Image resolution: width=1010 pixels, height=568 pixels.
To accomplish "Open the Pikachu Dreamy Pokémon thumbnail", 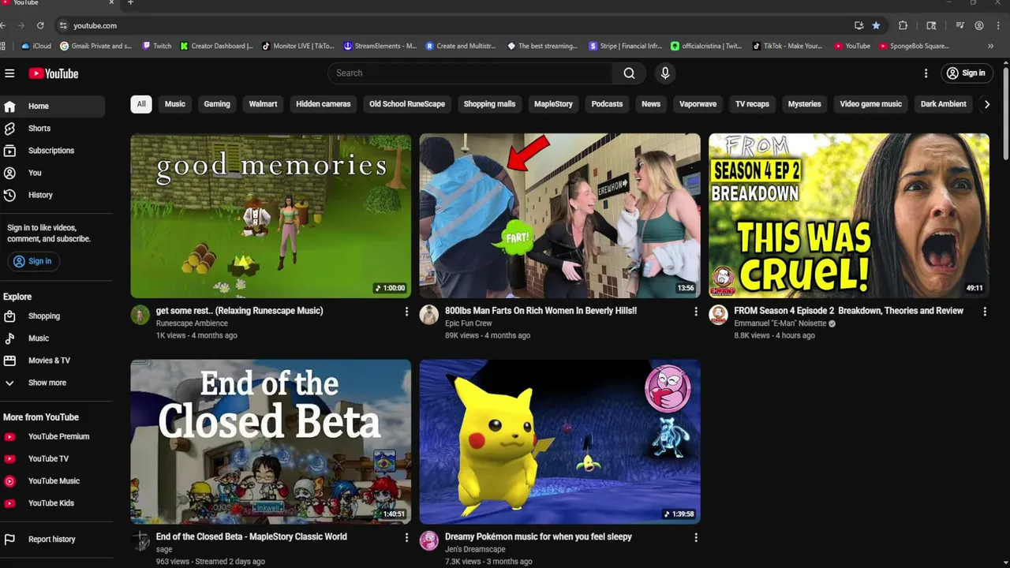I will [x=559, y=442].
